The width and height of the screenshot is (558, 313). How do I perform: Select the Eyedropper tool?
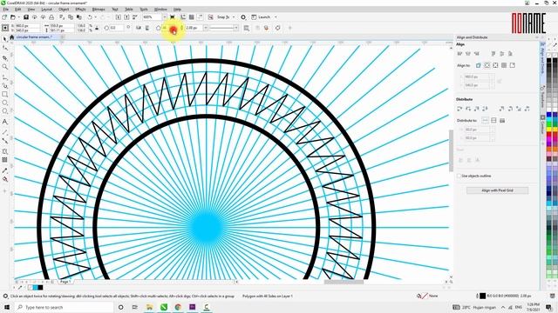coord(4,170)
